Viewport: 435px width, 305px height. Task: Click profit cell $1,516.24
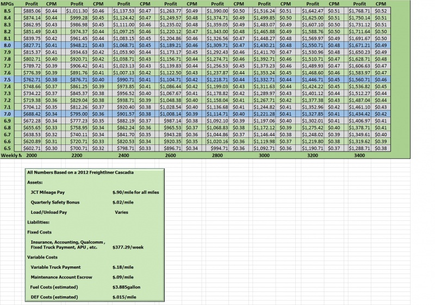[264, 11]
